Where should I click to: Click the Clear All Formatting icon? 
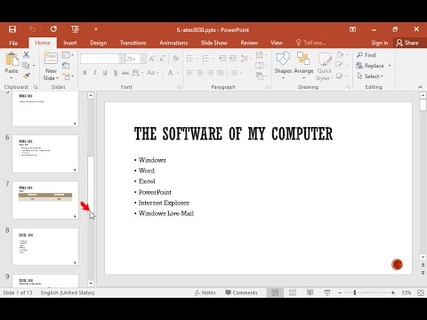point(176,59)
